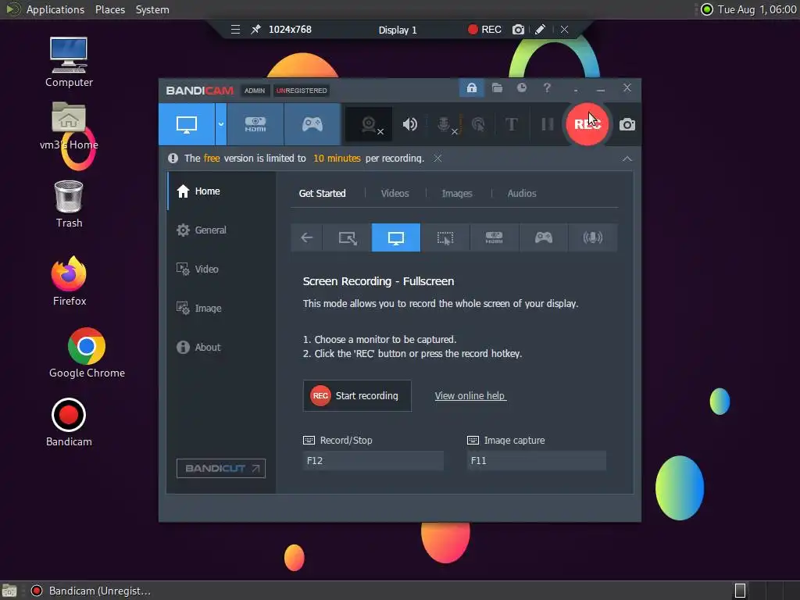The width and height of the screenshot is (800, 600).
Task: Open Places menu
Action: pyautogui.click(x=110, y=9)
